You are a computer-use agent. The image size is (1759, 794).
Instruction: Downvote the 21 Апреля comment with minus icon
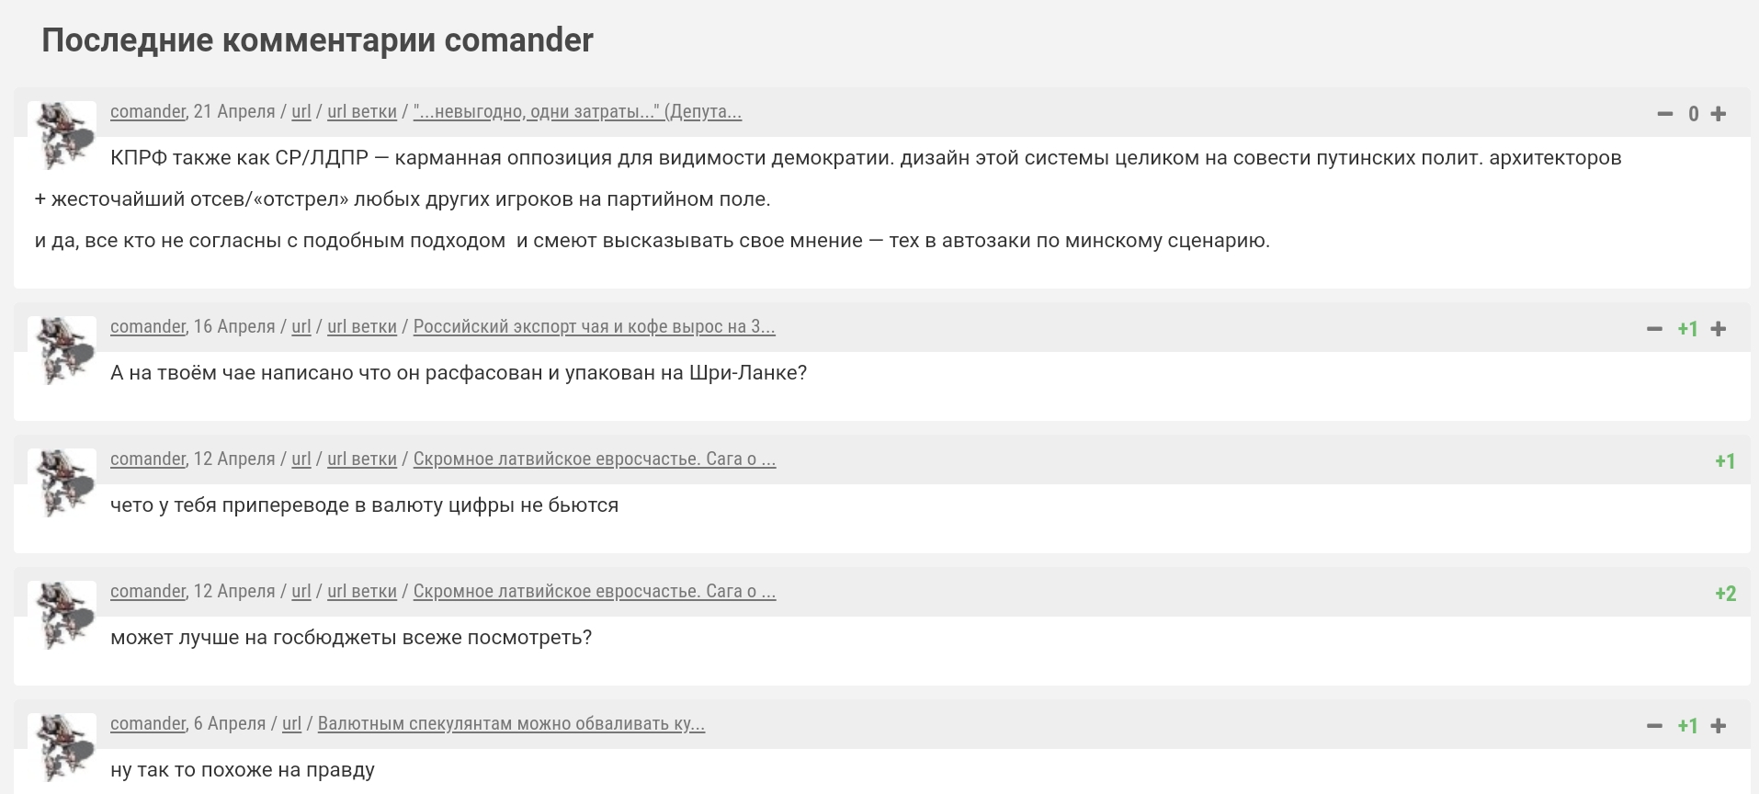coord(1664,114)
